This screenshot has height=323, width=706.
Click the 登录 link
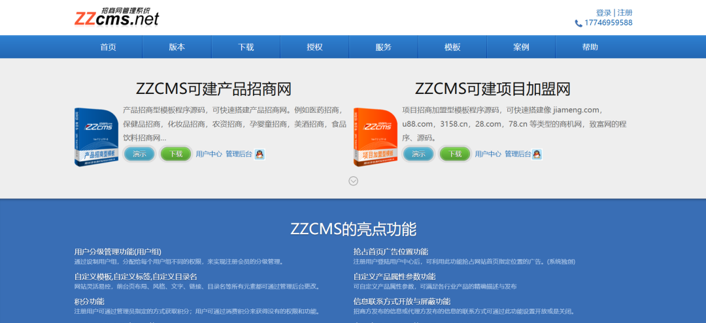603,12
